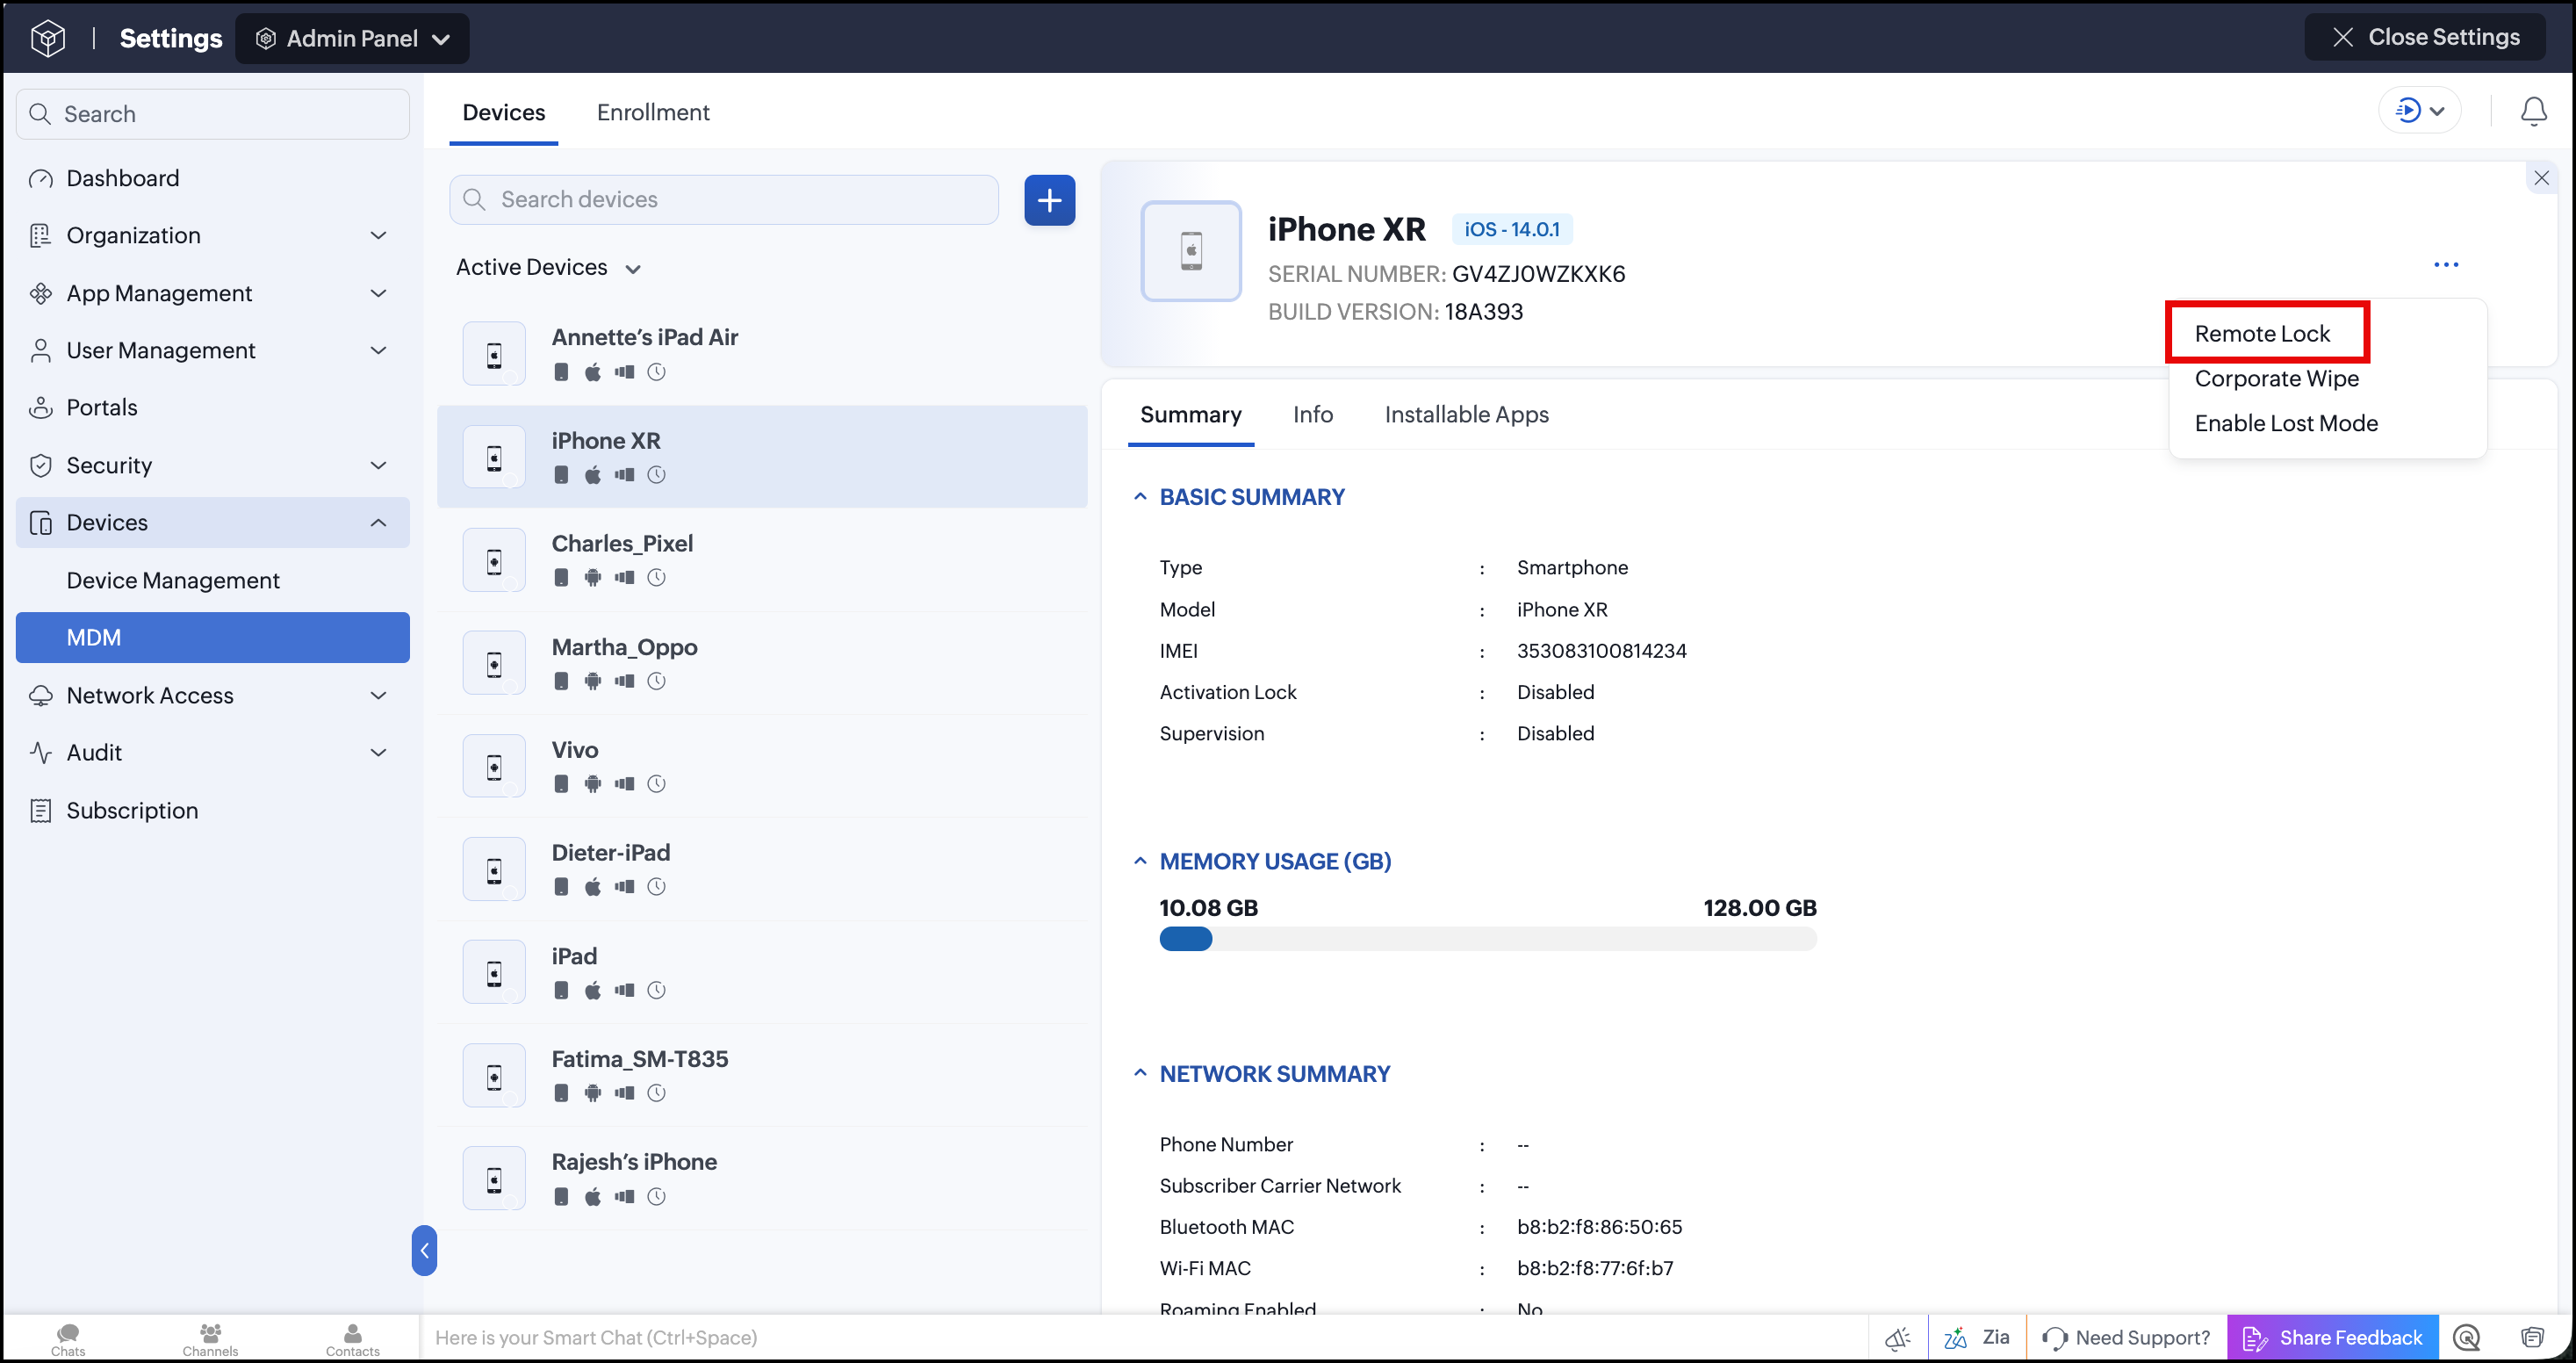This screenshot has width=2576, height=1363.
Task: Expand the Network Access chevron
Action: point(378,696)
